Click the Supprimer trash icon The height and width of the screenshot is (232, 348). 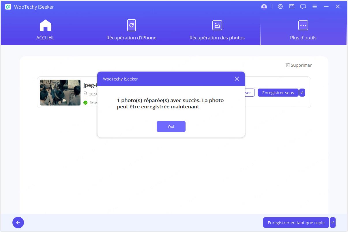point(287,65)
